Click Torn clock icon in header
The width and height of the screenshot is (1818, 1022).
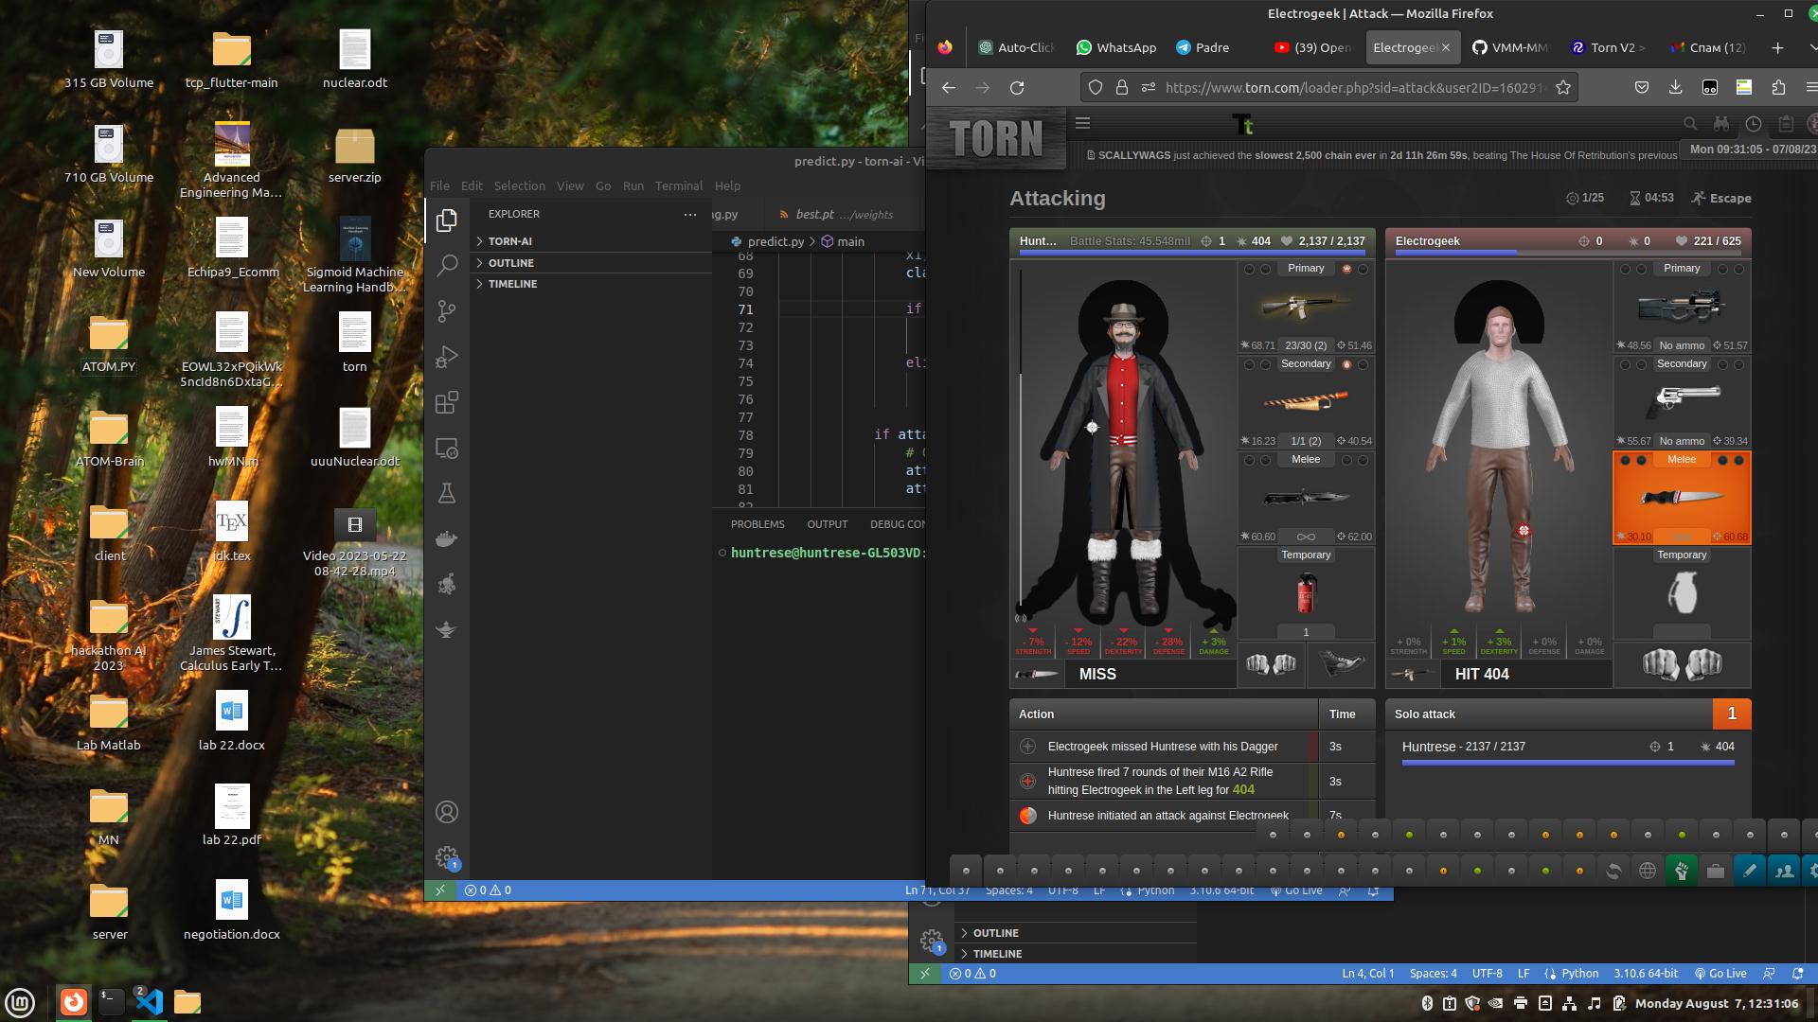click(1754, 124)
